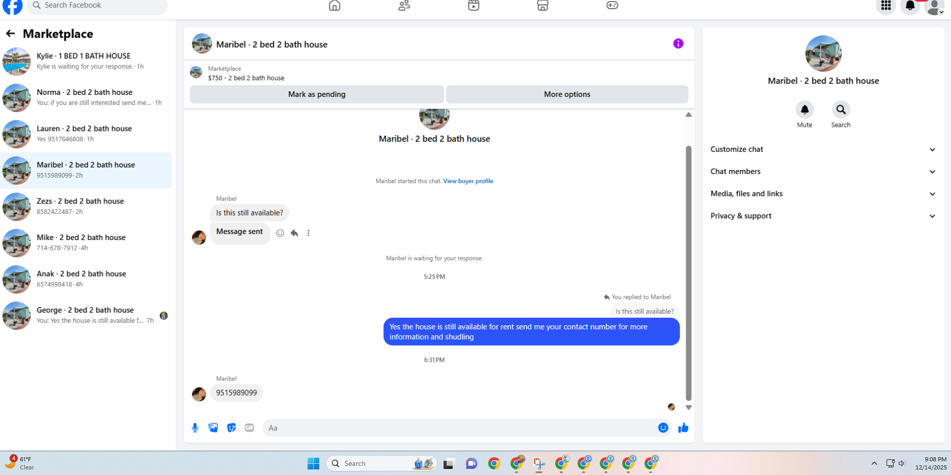951x475 pixels.
Task: Open the View buyer profile link
Action: point(468,181)
